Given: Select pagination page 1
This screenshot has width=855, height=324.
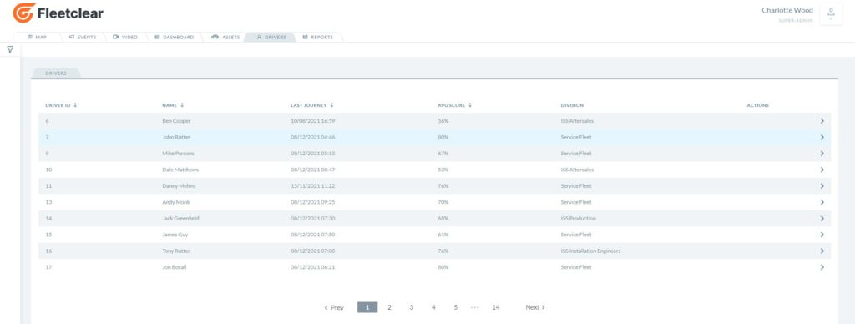Looking at the screenshot, I should [367, 307].
